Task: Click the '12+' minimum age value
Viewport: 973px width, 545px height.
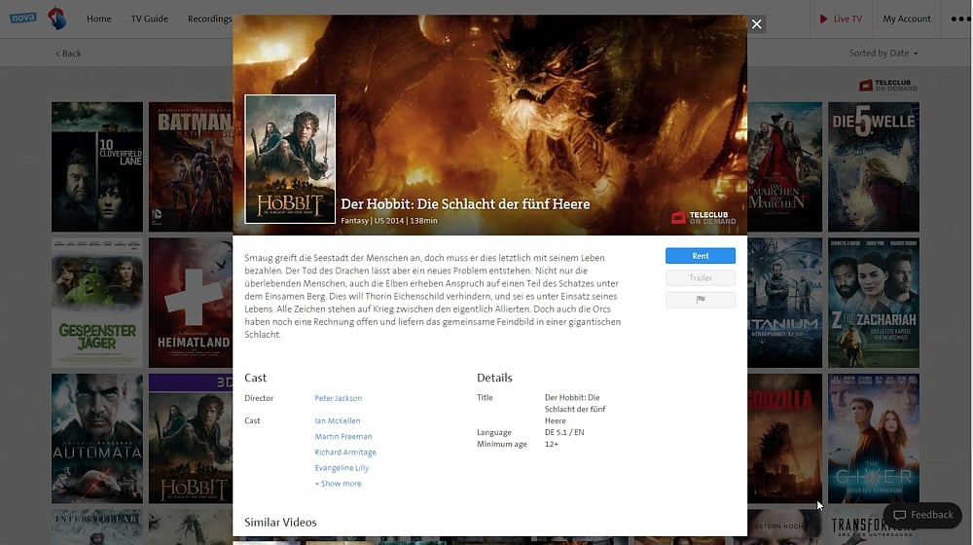Action: (x=551, y=445)
